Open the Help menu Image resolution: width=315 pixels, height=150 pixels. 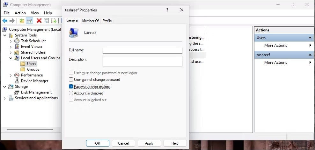click(48, 13)
